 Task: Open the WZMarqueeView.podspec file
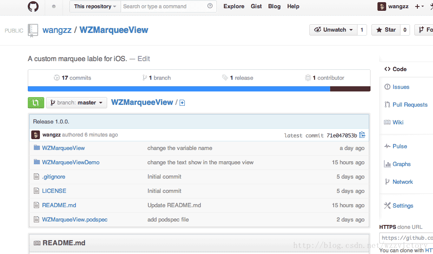[75, 219]
